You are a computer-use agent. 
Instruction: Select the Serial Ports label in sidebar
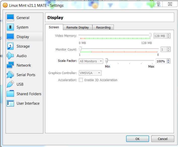(26, 75)
